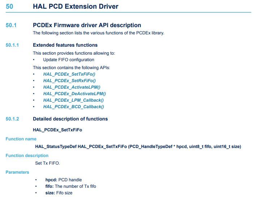Click the bold subheading 'HAL_PCDEx_SetTxFiFo'
The height and width of the screenshot is (199, 266).
coord(57,130)
